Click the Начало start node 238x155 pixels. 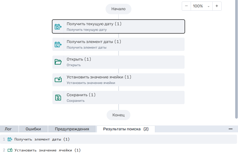pyautogui.click(x=118, y=9)
